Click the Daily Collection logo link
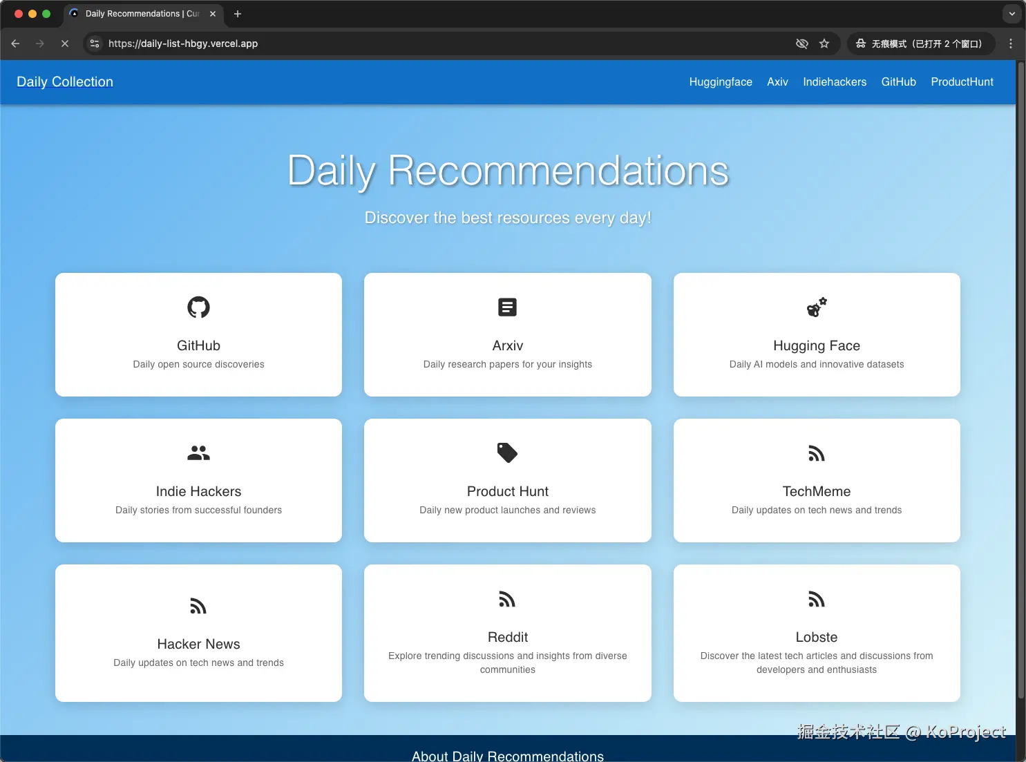Image resolution: width=1026 pixels, height=762 pixels. [x=65, y=82]
